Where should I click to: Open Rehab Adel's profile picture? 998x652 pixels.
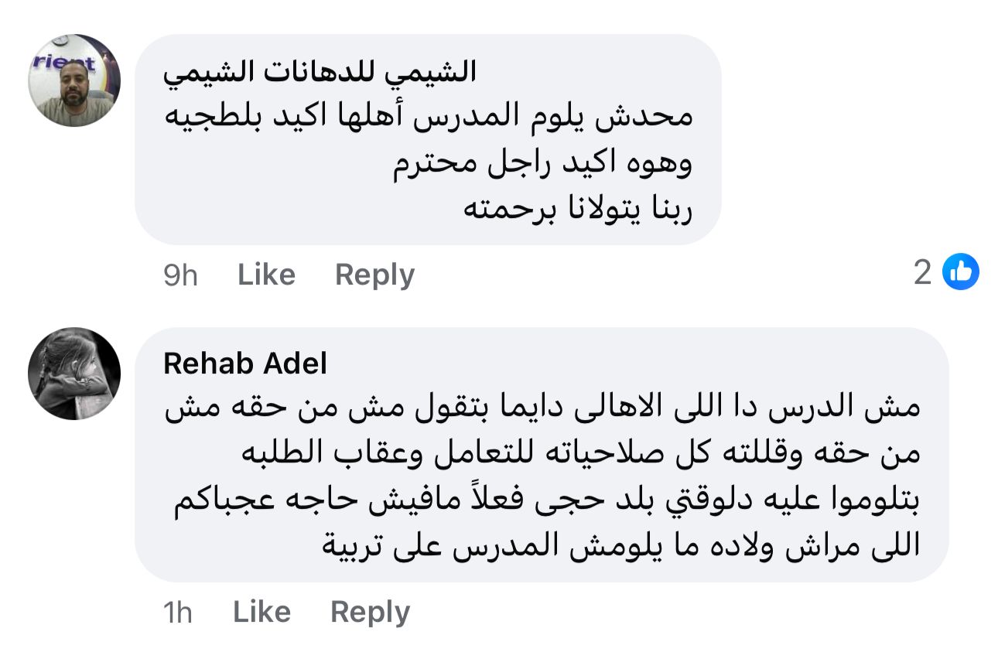pos(74,374)
